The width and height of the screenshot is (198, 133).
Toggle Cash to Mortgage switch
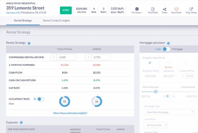coord(166,49)
